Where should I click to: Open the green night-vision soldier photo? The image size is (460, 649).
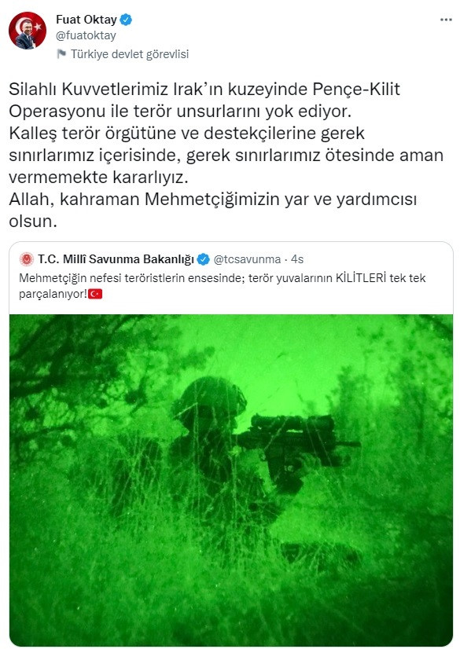tap(231, 480)
